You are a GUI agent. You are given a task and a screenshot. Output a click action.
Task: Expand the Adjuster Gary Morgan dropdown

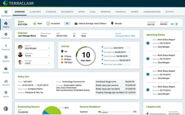coord(49,48)
